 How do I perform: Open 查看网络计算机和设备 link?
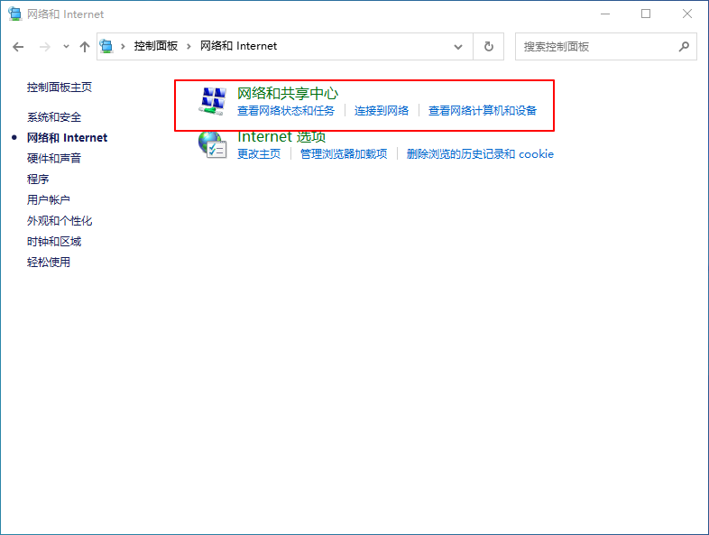point(482,111)
